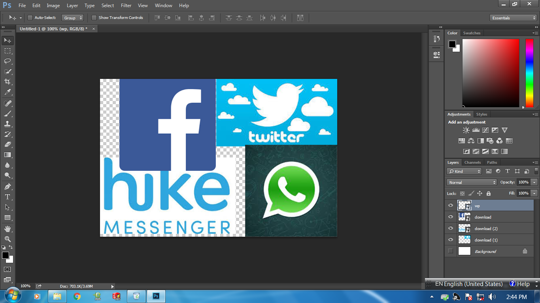Open the History panel icon
This screenshot has width=540, height=303.
coord(436,39)
